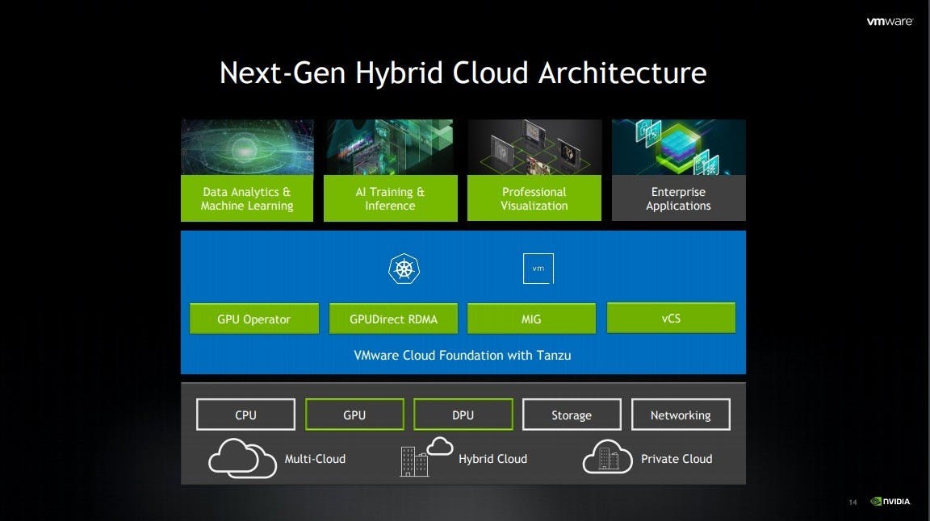Open the Professional Visualization image
Image resolution: width=930 pixels, height=521 pixels.
(534, 147)
